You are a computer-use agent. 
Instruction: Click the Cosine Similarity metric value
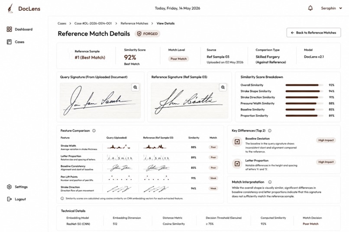(174, 224)
